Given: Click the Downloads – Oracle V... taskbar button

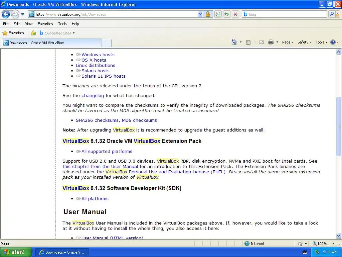Looking at the screenshot, I should pos(62,252).
